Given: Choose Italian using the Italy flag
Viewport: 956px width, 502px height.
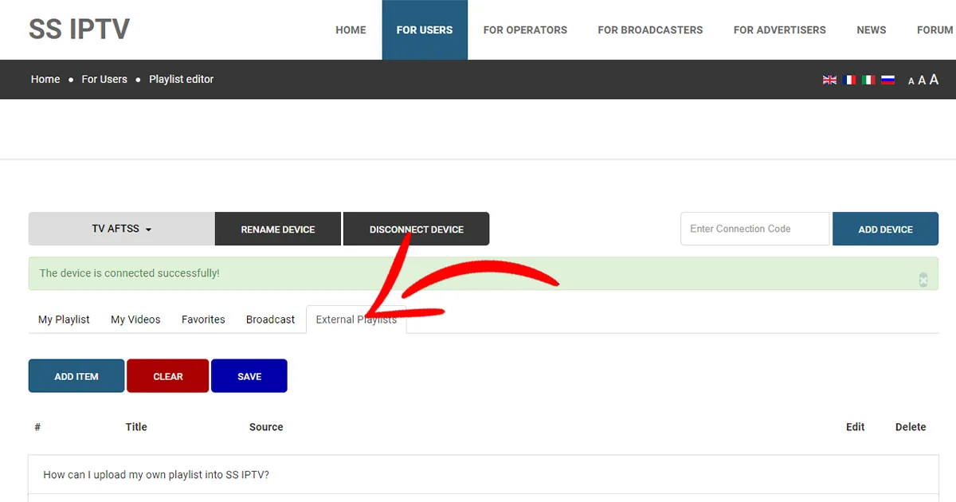Looking at the screenshot, I should [868, 80].
